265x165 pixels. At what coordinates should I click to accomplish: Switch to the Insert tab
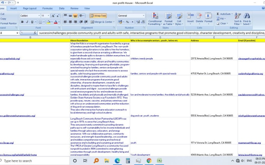[x=13, y=8]
